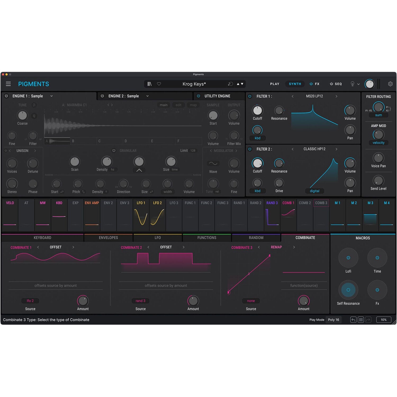This screenshot has height=397, width=397.
Task: Click the Time macro knob
Action: coord(377,258)
